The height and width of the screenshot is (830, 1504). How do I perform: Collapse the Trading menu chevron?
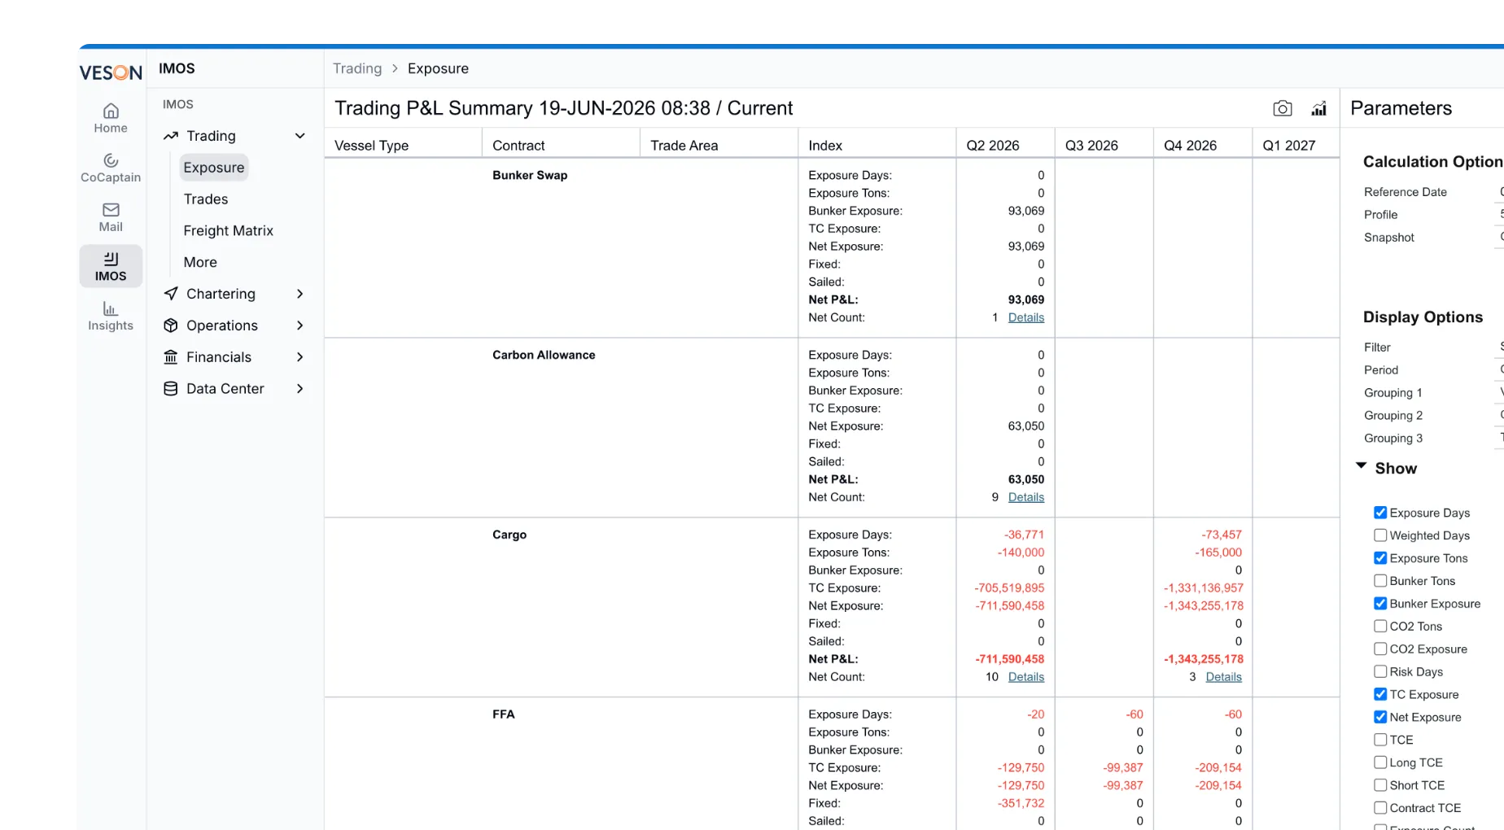[300, 136]
